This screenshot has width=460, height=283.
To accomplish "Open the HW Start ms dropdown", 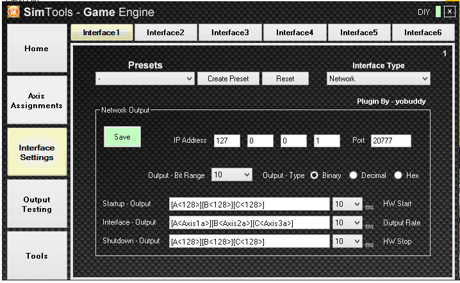I will pos(347,204).
